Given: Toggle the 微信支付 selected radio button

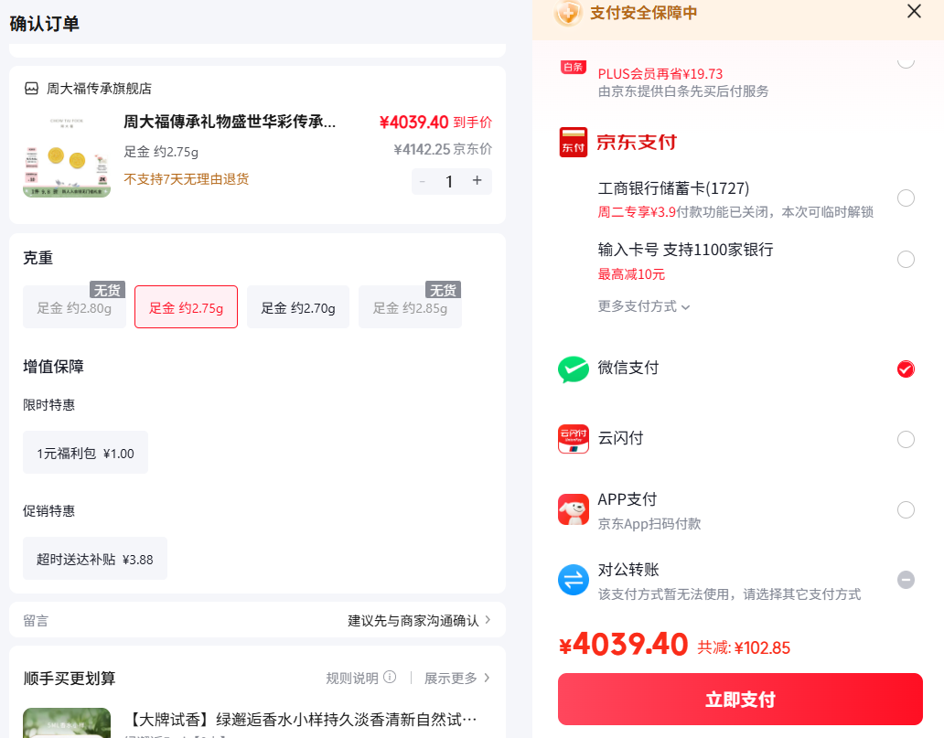Looking at the screenshot, I should tap(906, 369).
